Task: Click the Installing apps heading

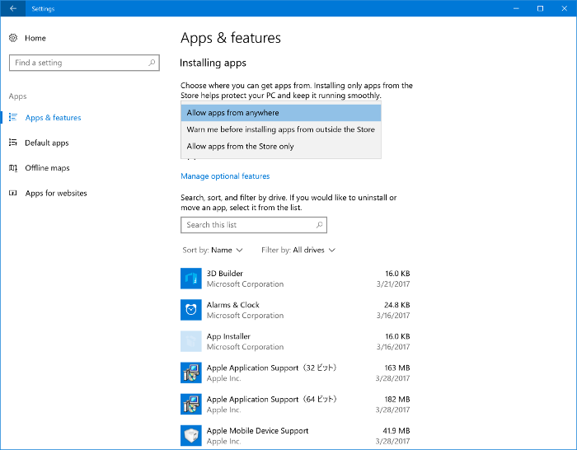Action: [x=213, y=63]
